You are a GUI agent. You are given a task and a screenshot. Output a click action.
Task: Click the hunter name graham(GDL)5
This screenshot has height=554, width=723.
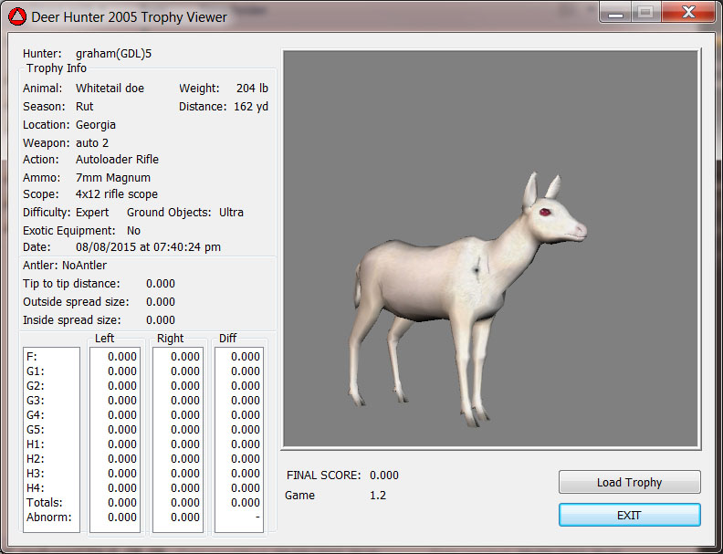[x=113, y=54]
